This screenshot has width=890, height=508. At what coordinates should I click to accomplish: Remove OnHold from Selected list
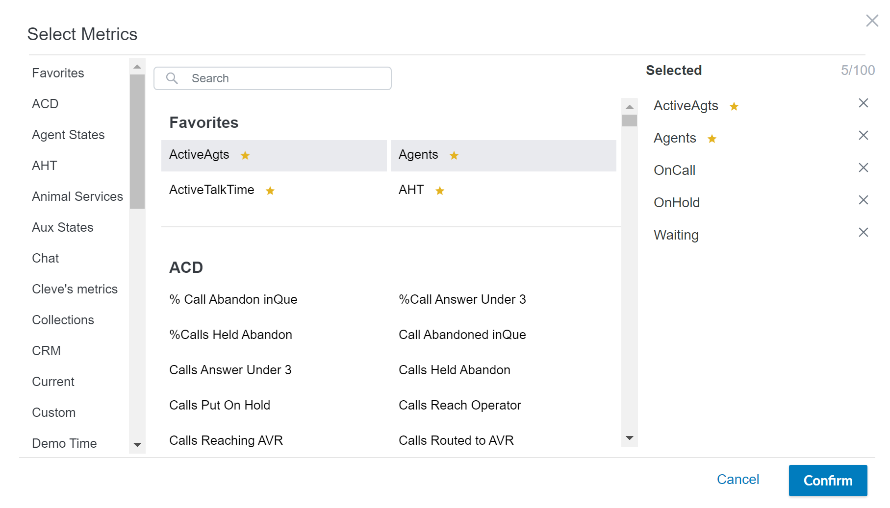(864, 200)
